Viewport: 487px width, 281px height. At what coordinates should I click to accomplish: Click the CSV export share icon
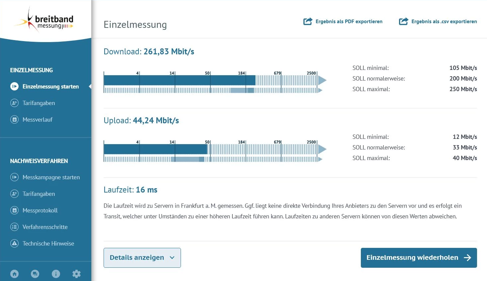pyautogui.click(x=403, y=22)
